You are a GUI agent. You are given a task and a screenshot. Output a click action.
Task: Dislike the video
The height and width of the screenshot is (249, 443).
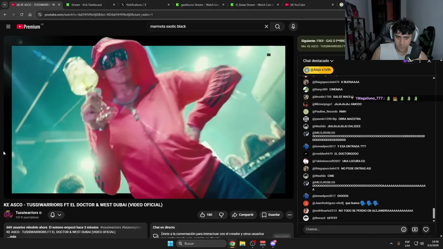tap(221, 215)
